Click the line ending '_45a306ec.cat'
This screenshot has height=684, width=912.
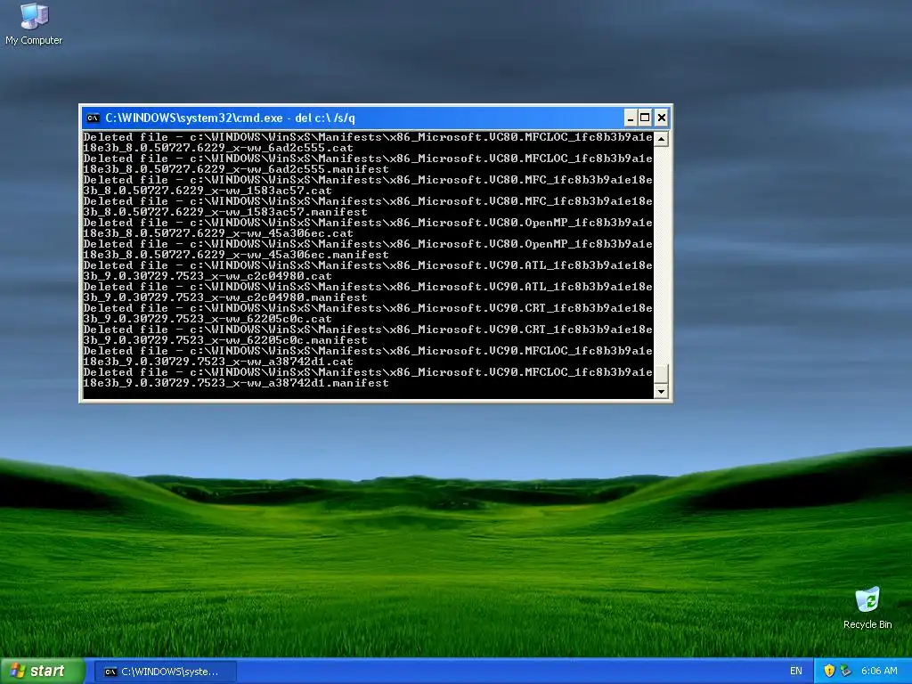pyautogui.click(x=218, y=234)
